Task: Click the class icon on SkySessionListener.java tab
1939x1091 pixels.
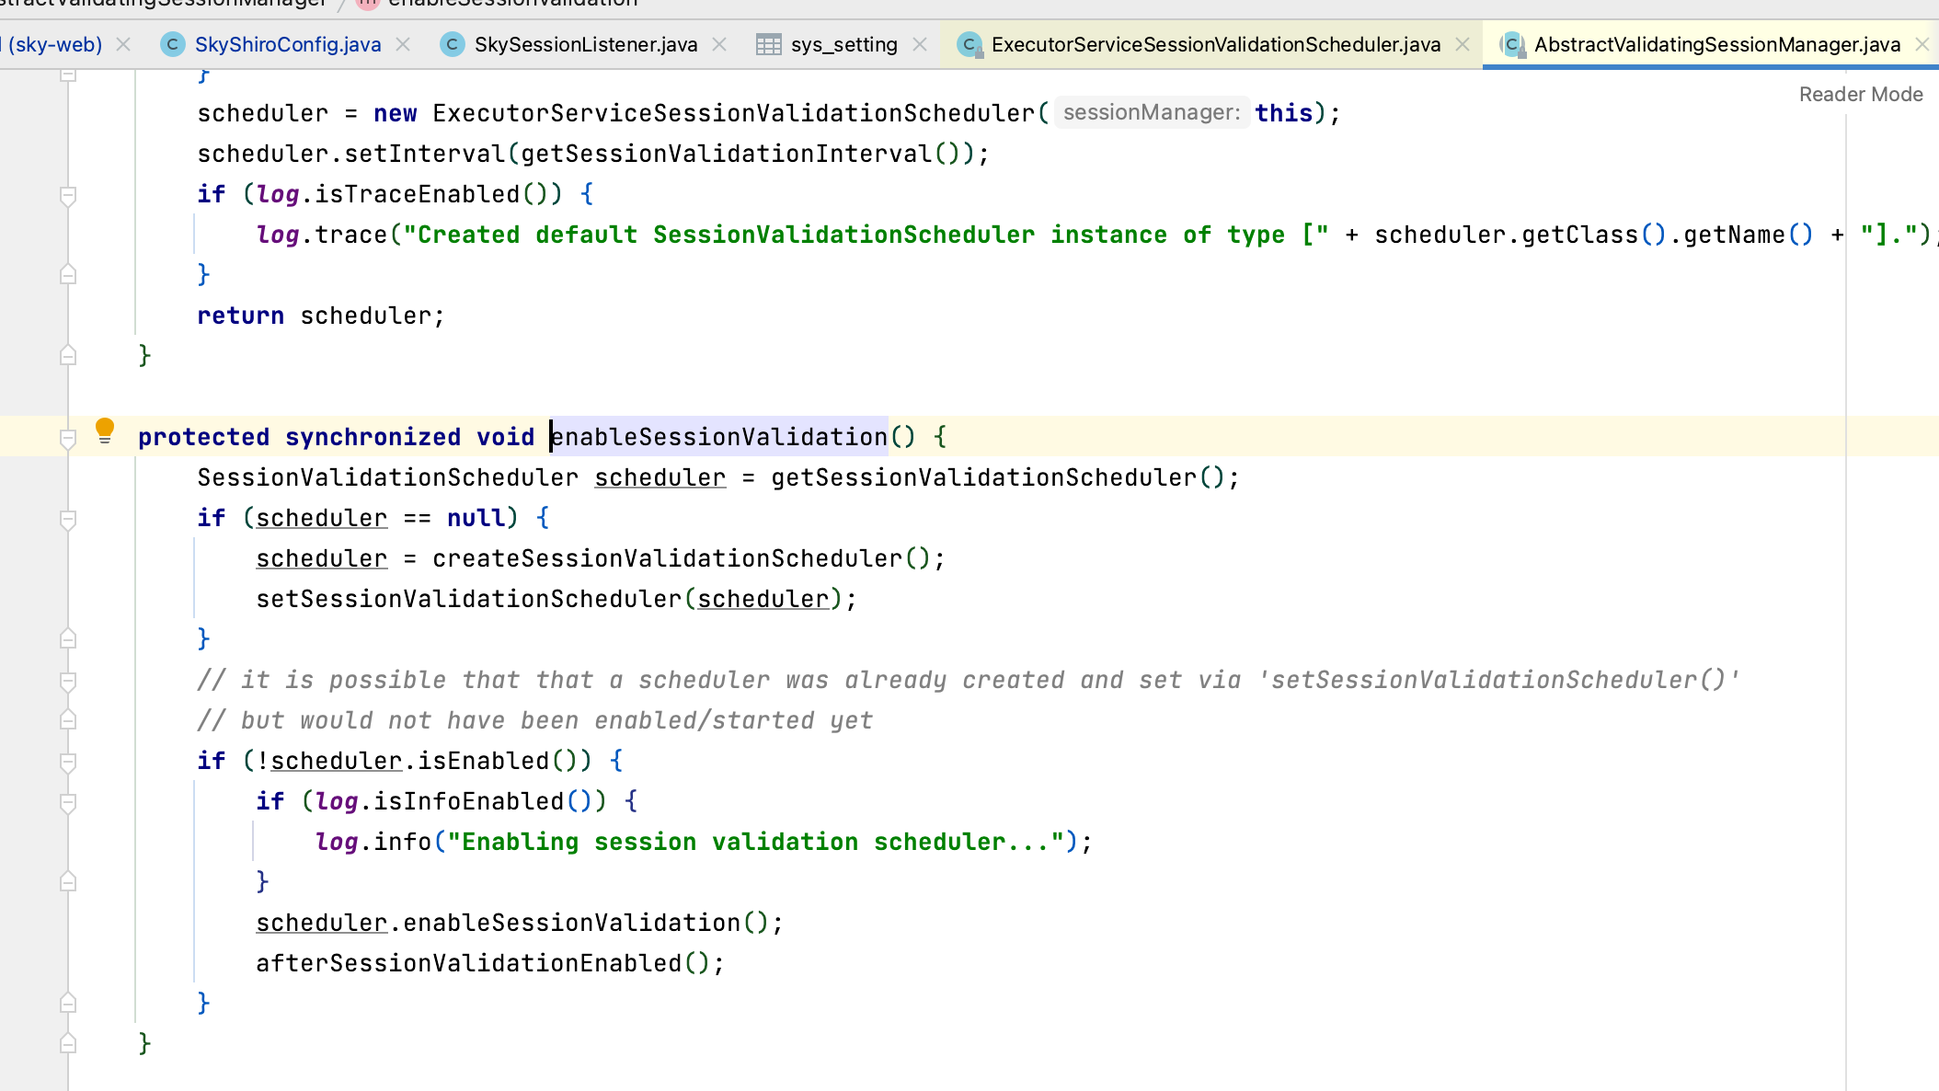Action: click(452, 44)
